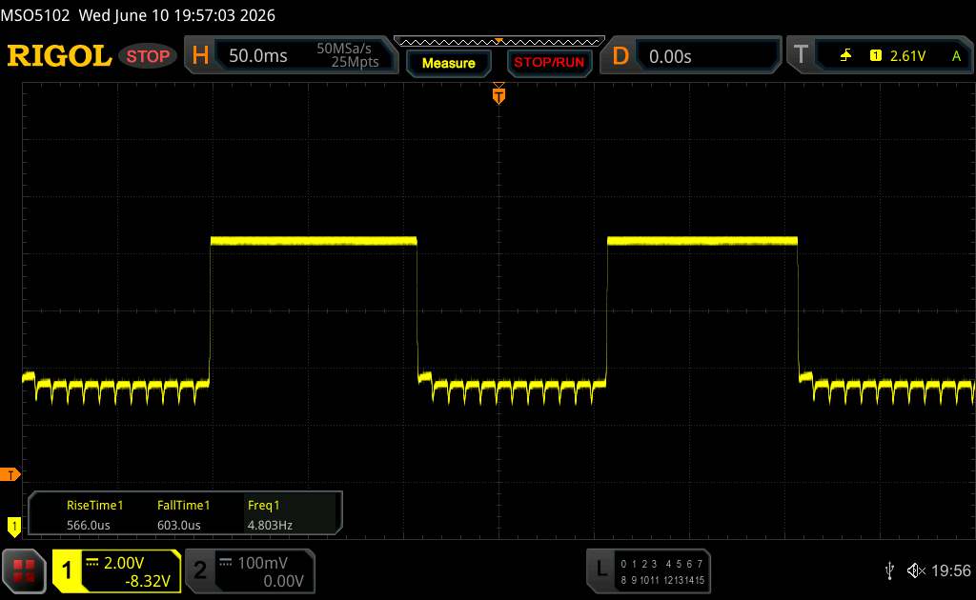Viewport: 976px width, 600px height.
Task: Click the channel 2 offset 0.00V value
Action: 283,581
